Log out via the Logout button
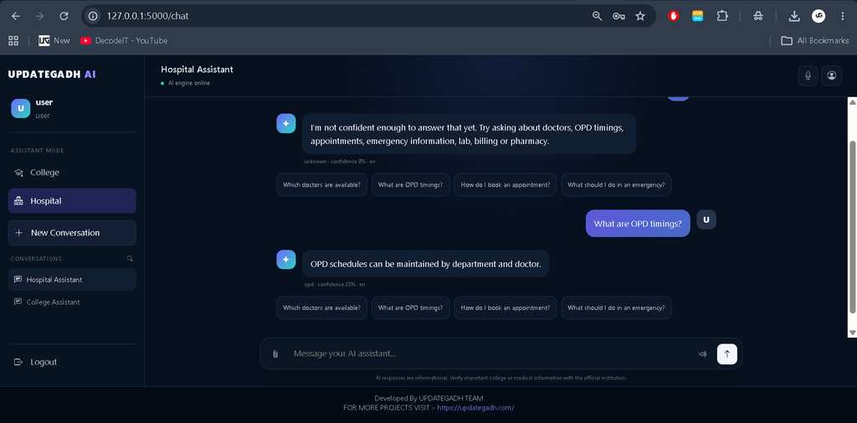Image resolution: width=857 pixels, height=423 pixels. [72, 362]
